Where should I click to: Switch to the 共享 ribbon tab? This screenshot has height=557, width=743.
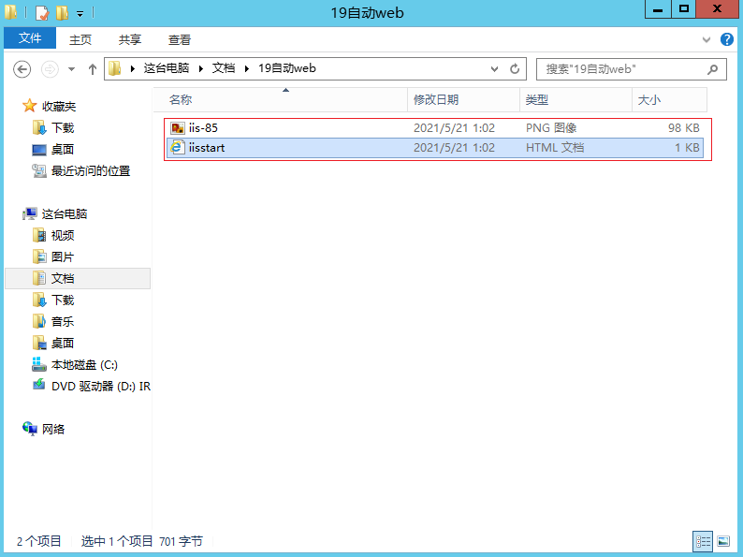coord(130,39)
